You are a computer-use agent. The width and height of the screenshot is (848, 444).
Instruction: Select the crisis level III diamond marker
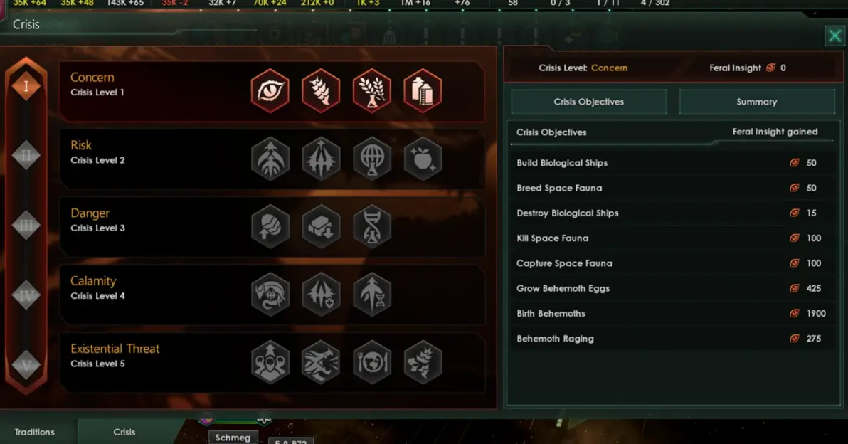(26, 226)
